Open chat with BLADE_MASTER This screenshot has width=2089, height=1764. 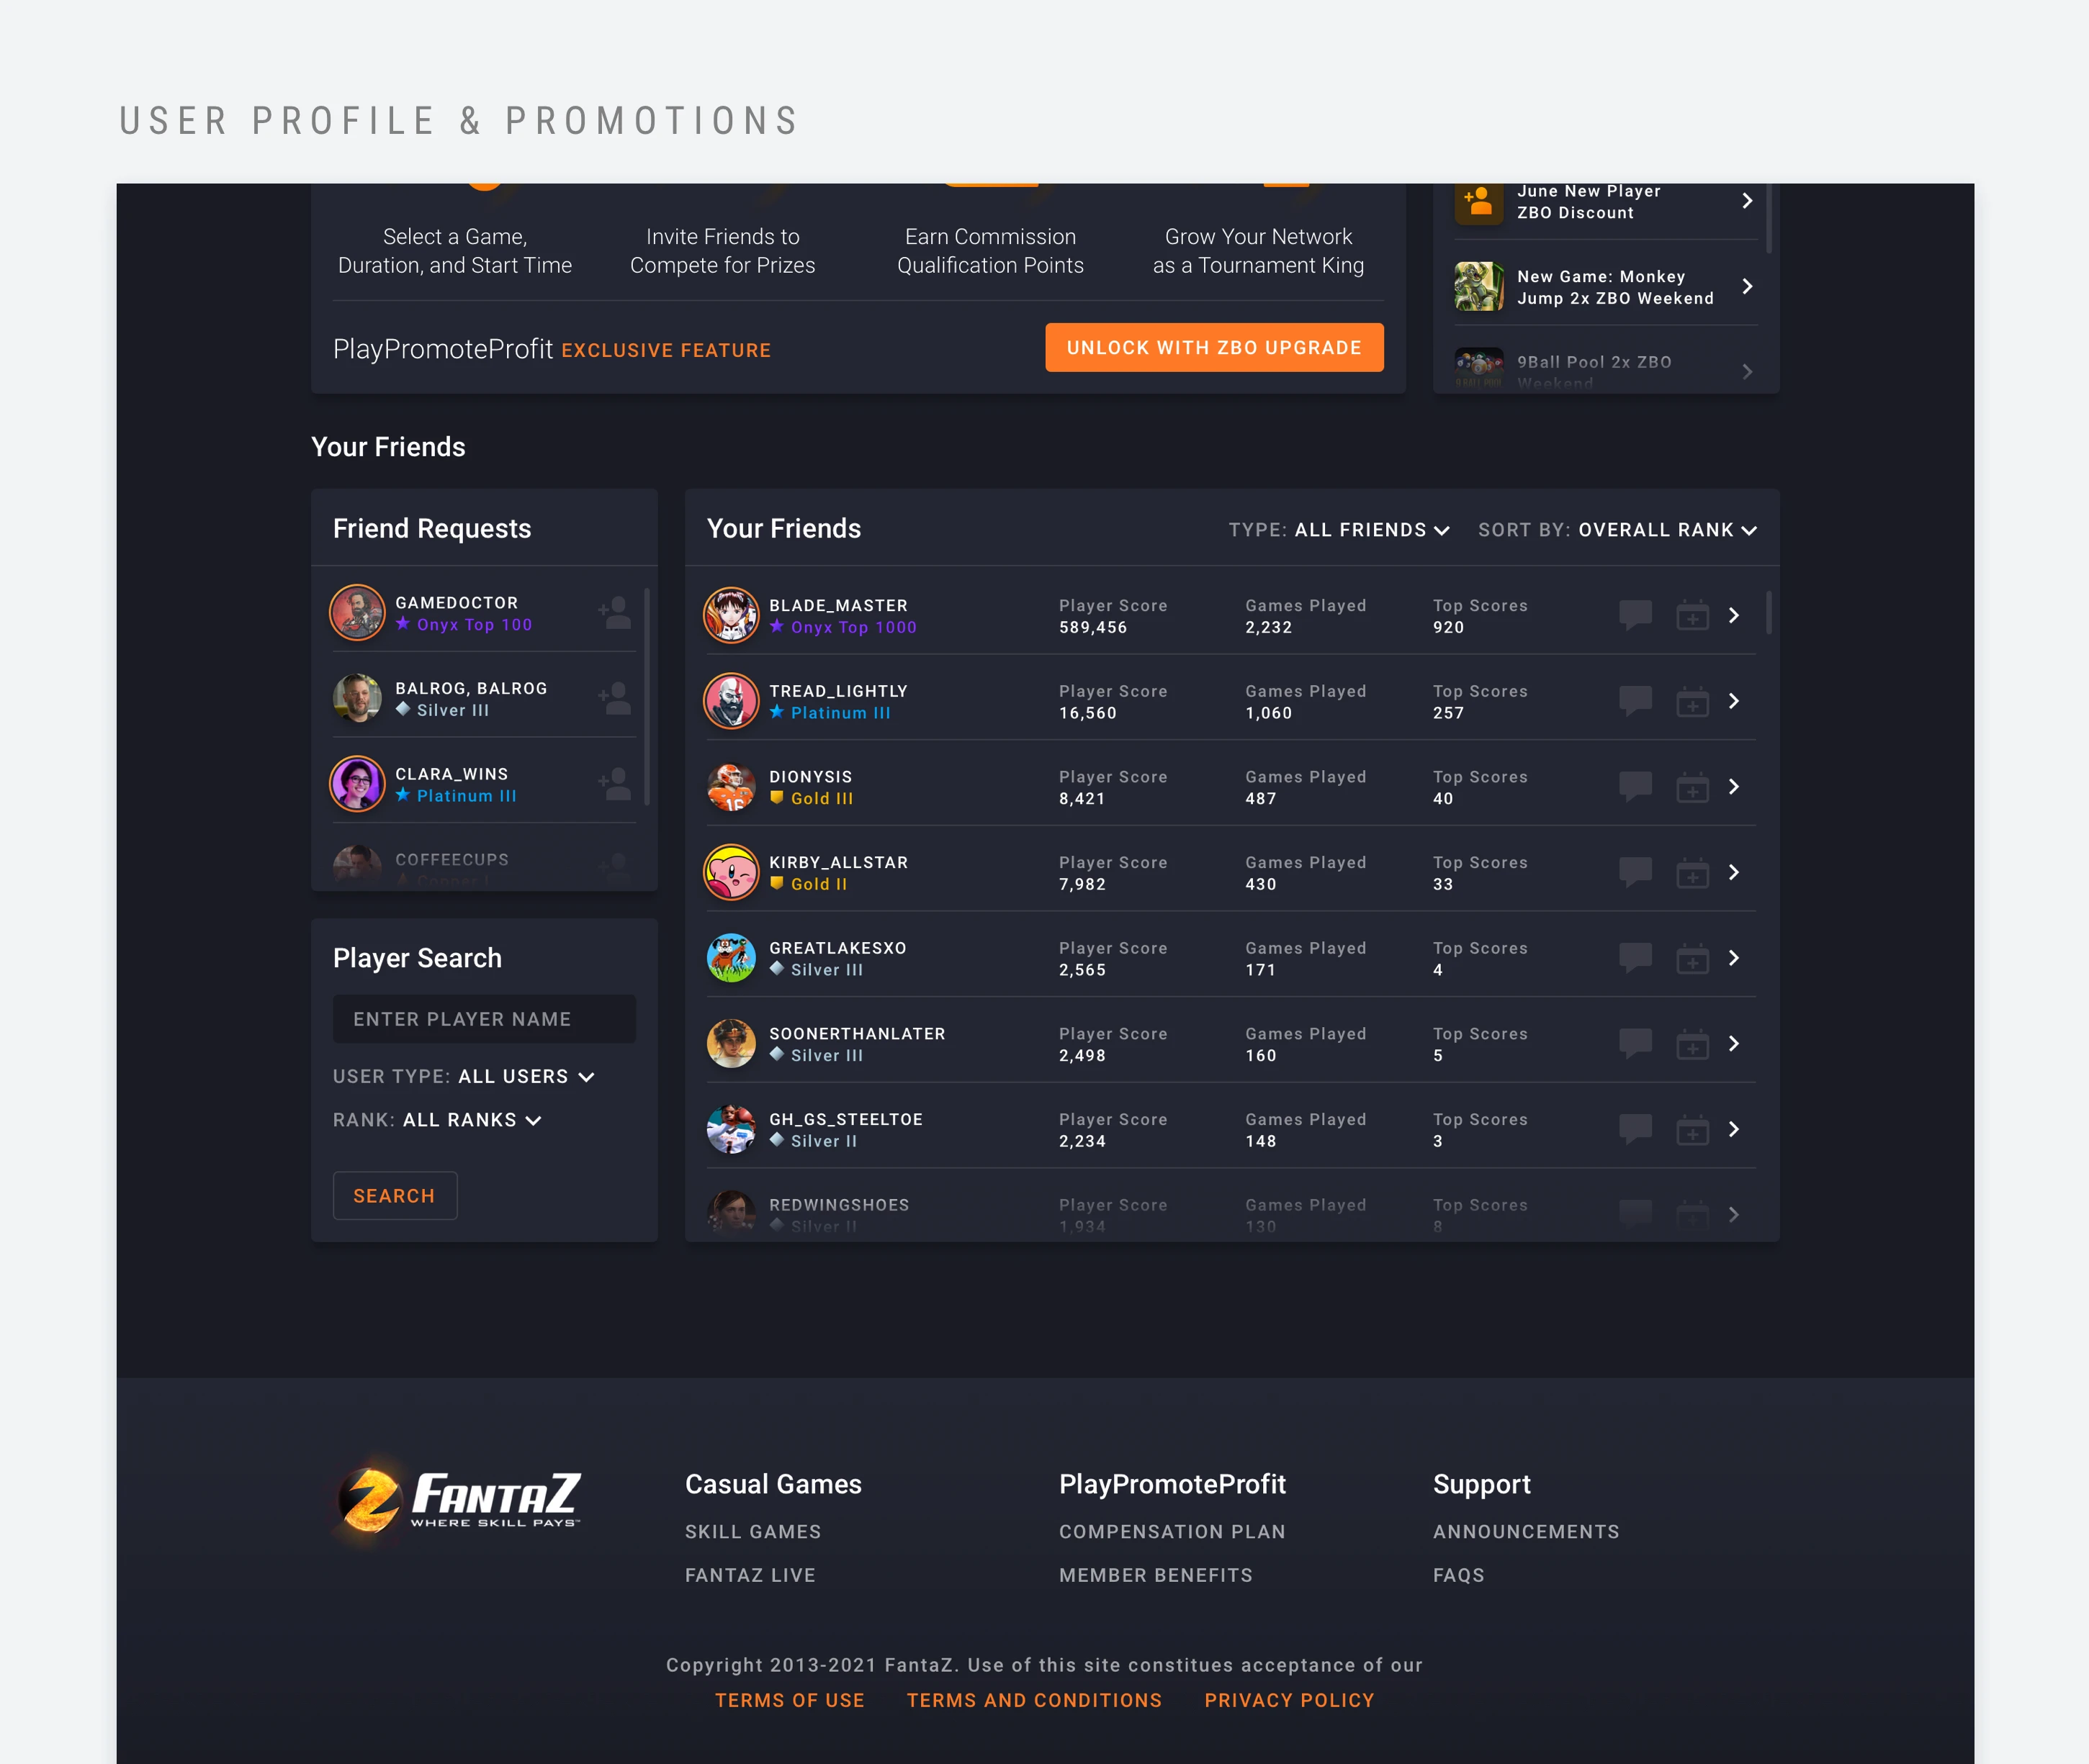[1635, 615]
